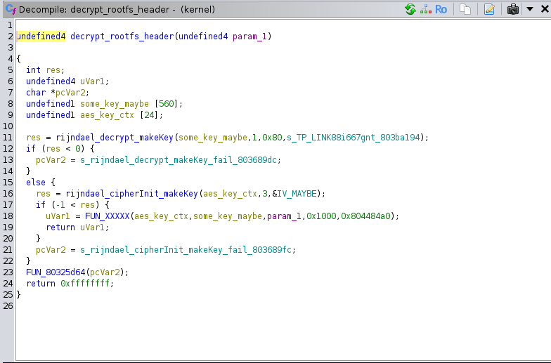
Task: Click size 560 in array declaration
Action: [x=166, y=104]
